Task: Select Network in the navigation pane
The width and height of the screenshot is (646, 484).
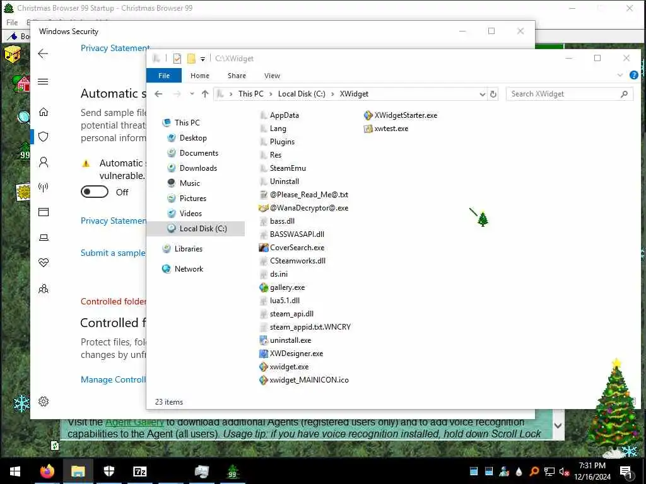Action: click(183, 268)
